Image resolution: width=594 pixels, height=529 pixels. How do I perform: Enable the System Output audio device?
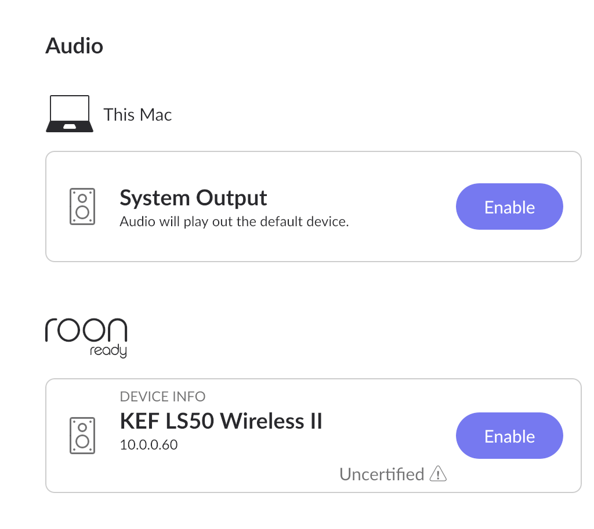coord(509,206)
